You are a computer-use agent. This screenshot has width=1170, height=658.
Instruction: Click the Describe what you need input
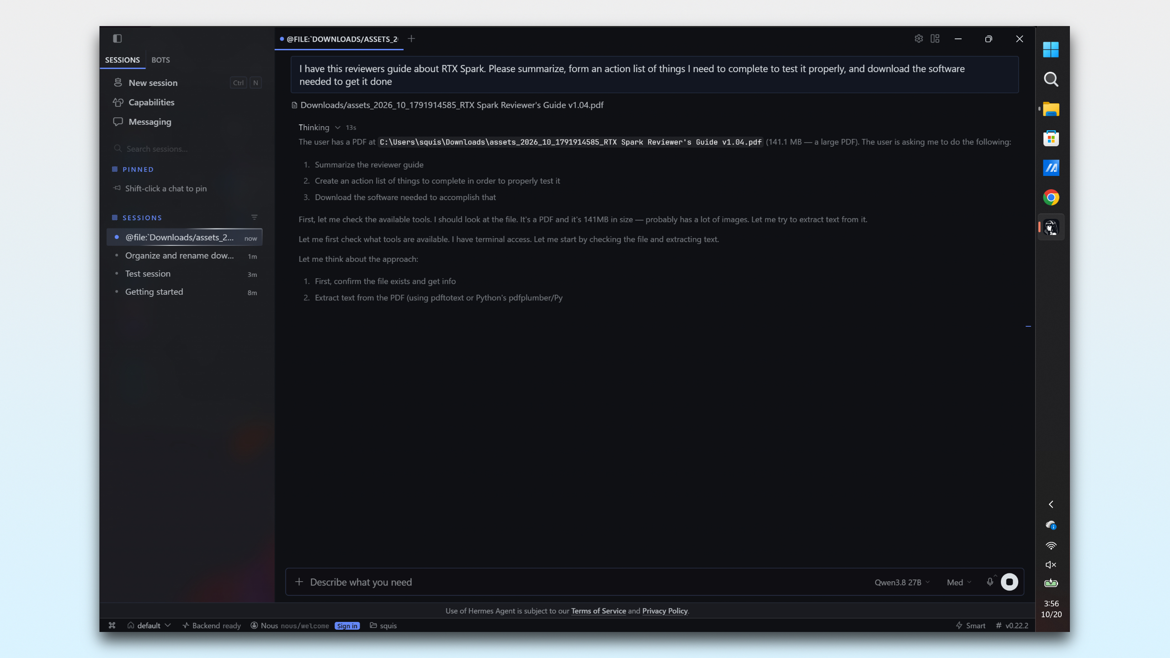585,582
